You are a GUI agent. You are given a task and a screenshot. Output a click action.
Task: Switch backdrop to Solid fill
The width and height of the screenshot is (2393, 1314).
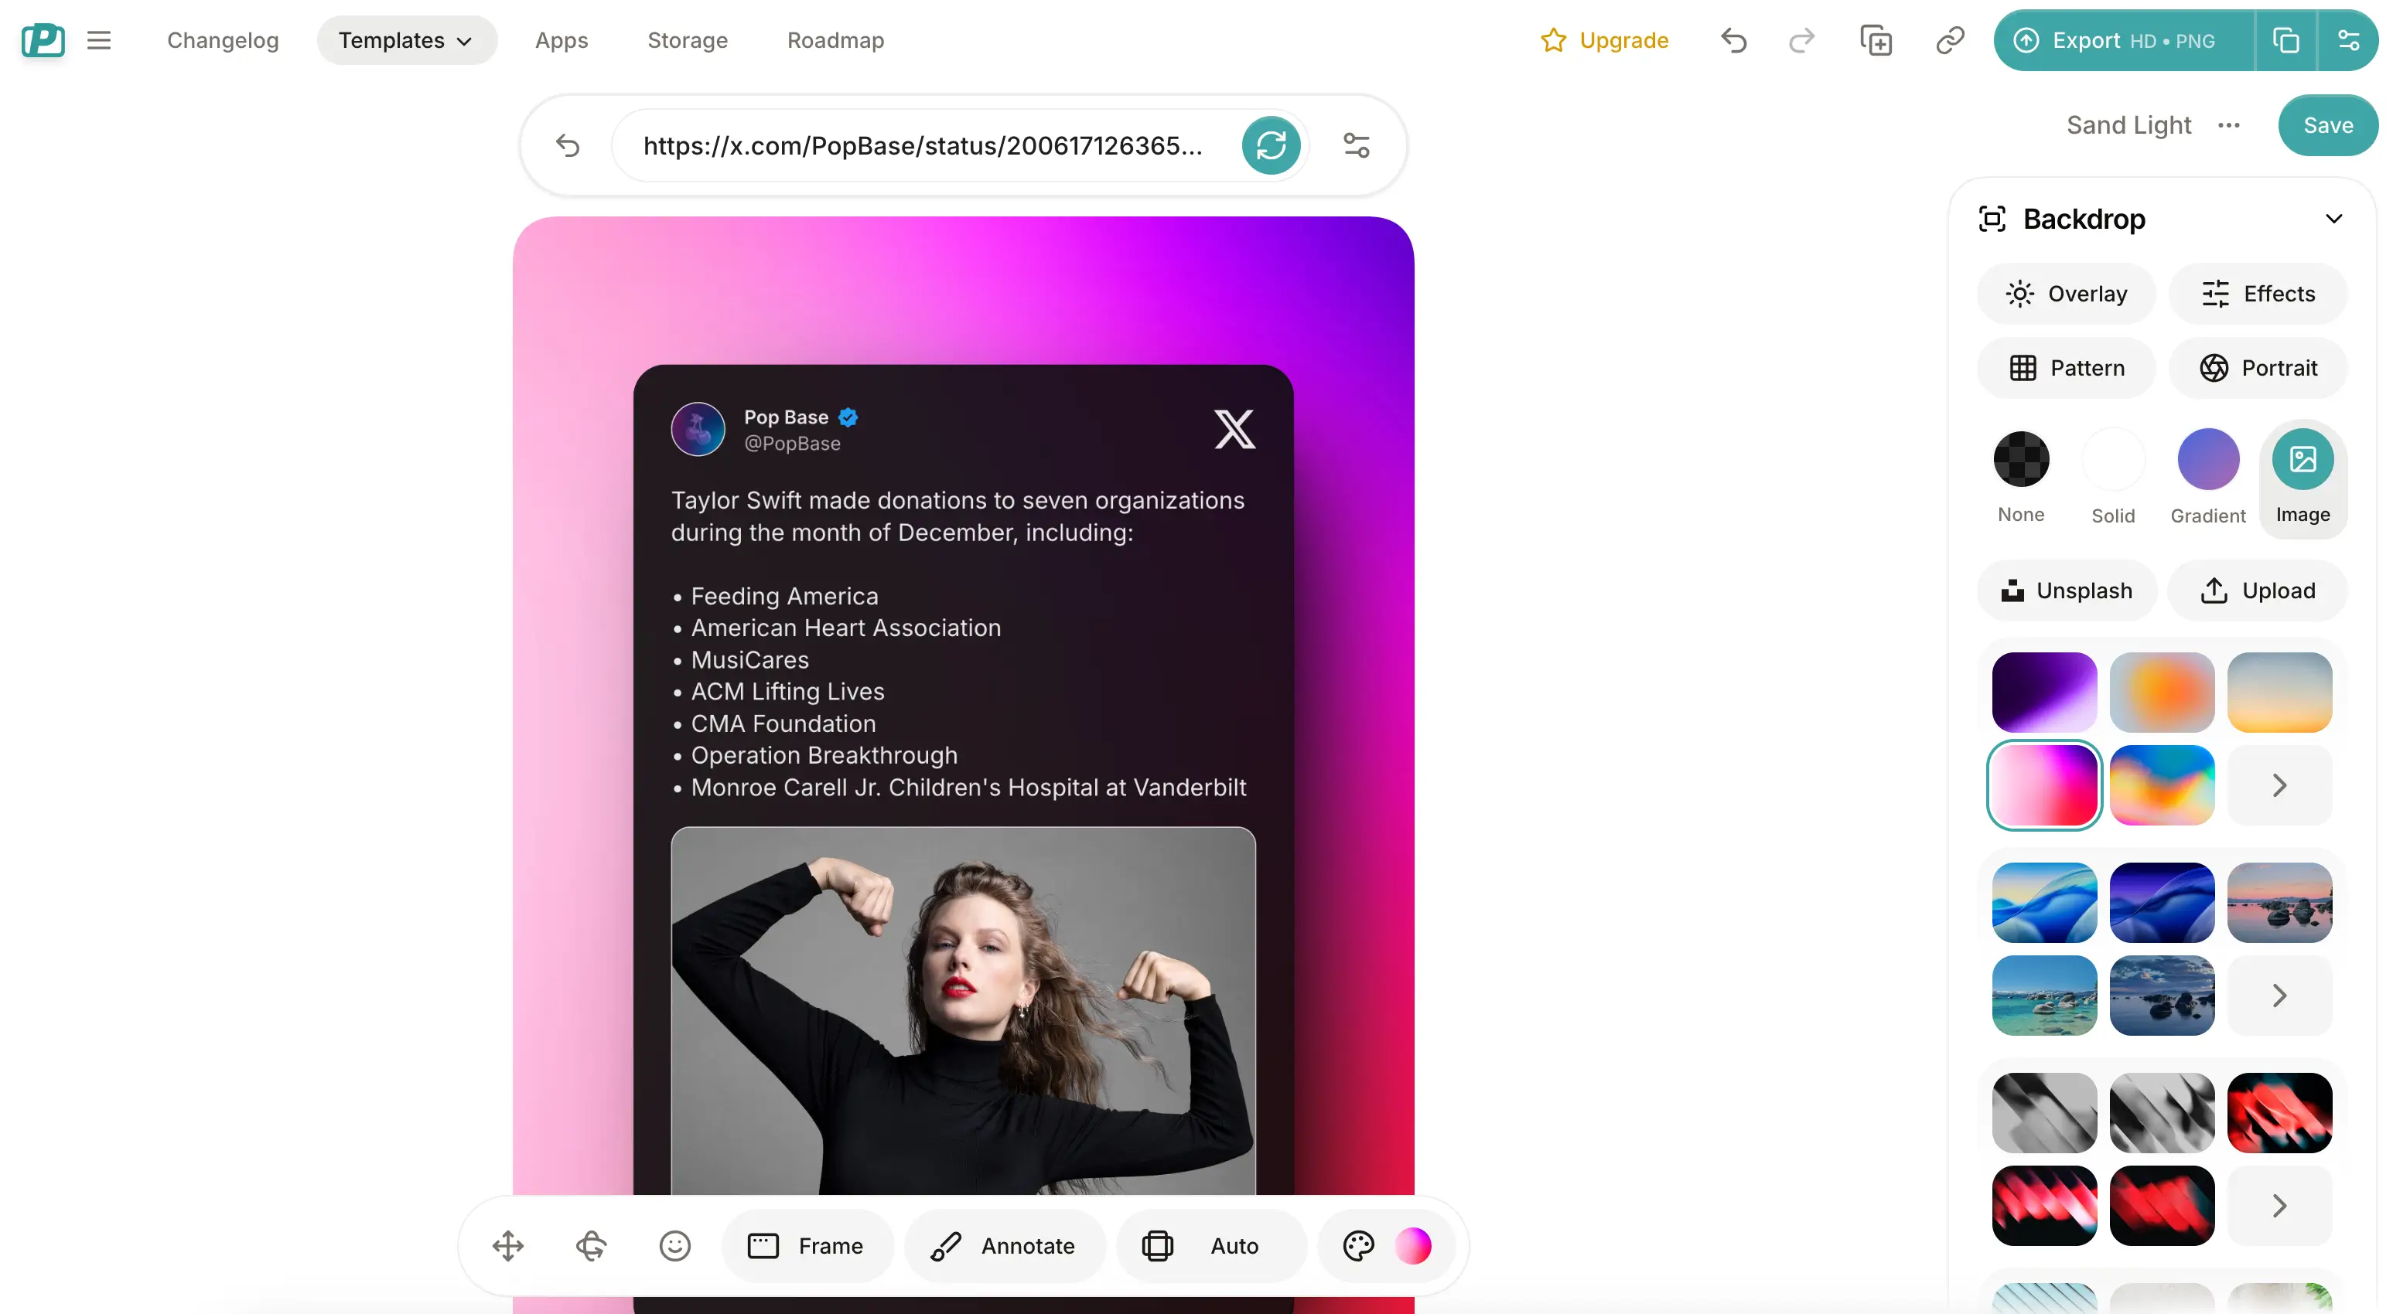click(2112, 460)
